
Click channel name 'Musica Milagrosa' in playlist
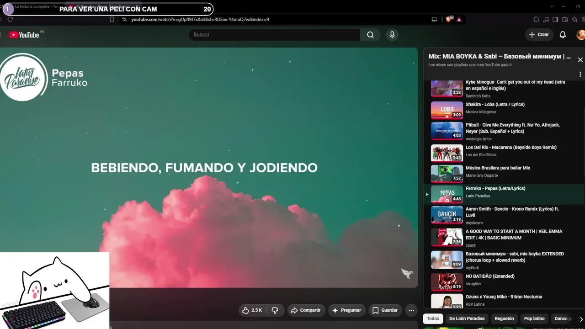coord(481,112)
